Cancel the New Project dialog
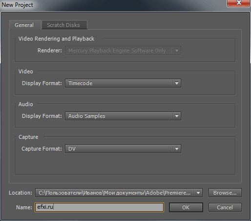The height and width of the screenshot is (221, 251). pyautogui.click(x=225, y=207)
